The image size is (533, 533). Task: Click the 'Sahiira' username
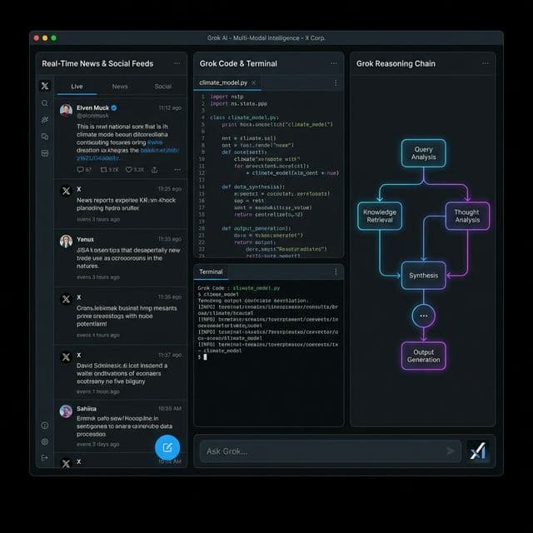click(87, 409)
